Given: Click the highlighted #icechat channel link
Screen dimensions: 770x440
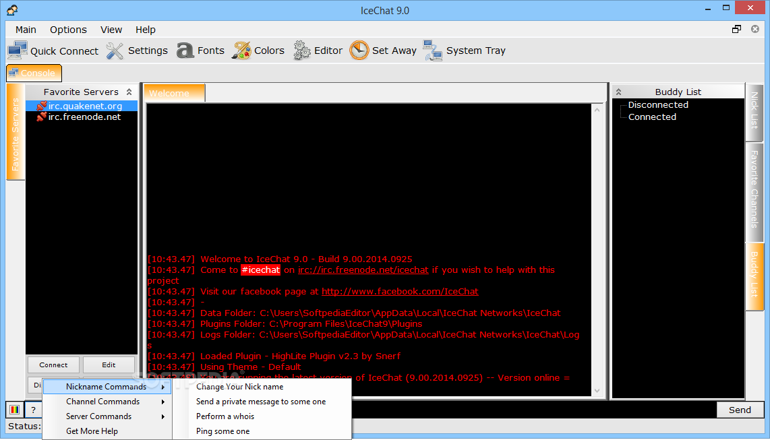Looking at the screenshot, I should 260,270.
